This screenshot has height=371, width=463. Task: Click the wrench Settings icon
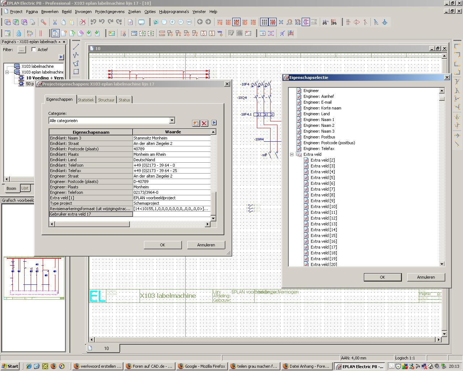pyautogui.click(x=43, y=22)
